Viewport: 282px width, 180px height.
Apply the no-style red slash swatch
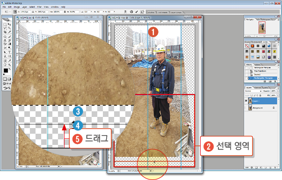pyautogui.click(x=247, y=46)
